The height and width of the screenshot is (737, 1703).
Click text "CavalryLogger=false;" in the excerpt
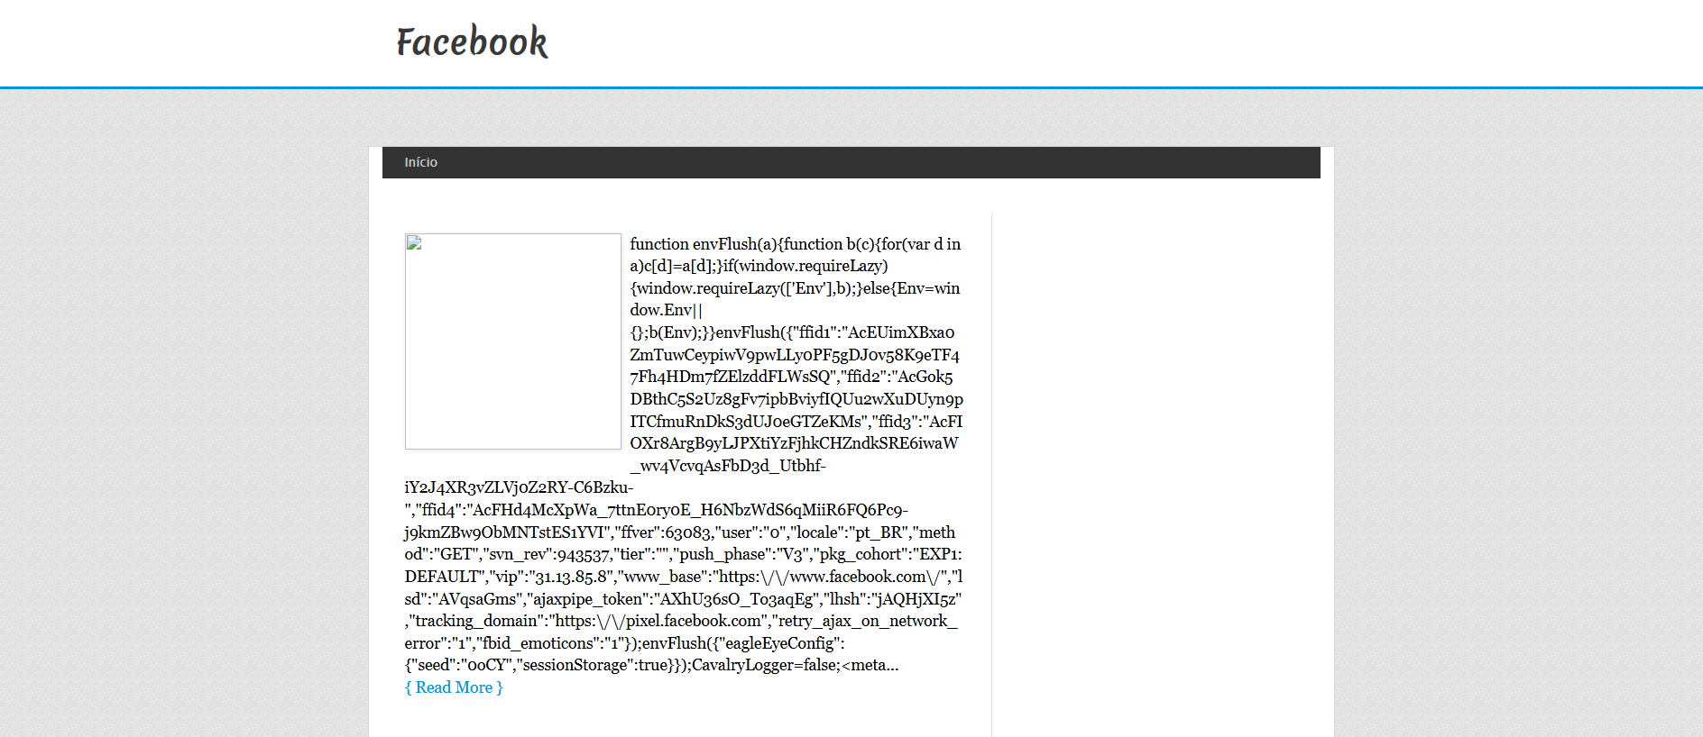[x=766, y=665]
